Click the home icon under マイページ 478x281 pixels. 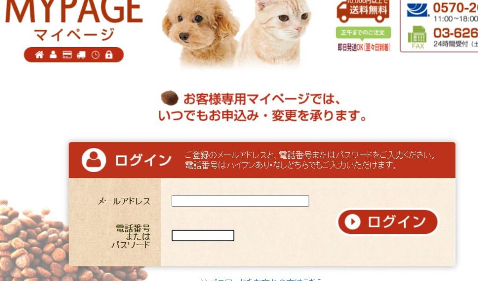click(x=39, y=55)
